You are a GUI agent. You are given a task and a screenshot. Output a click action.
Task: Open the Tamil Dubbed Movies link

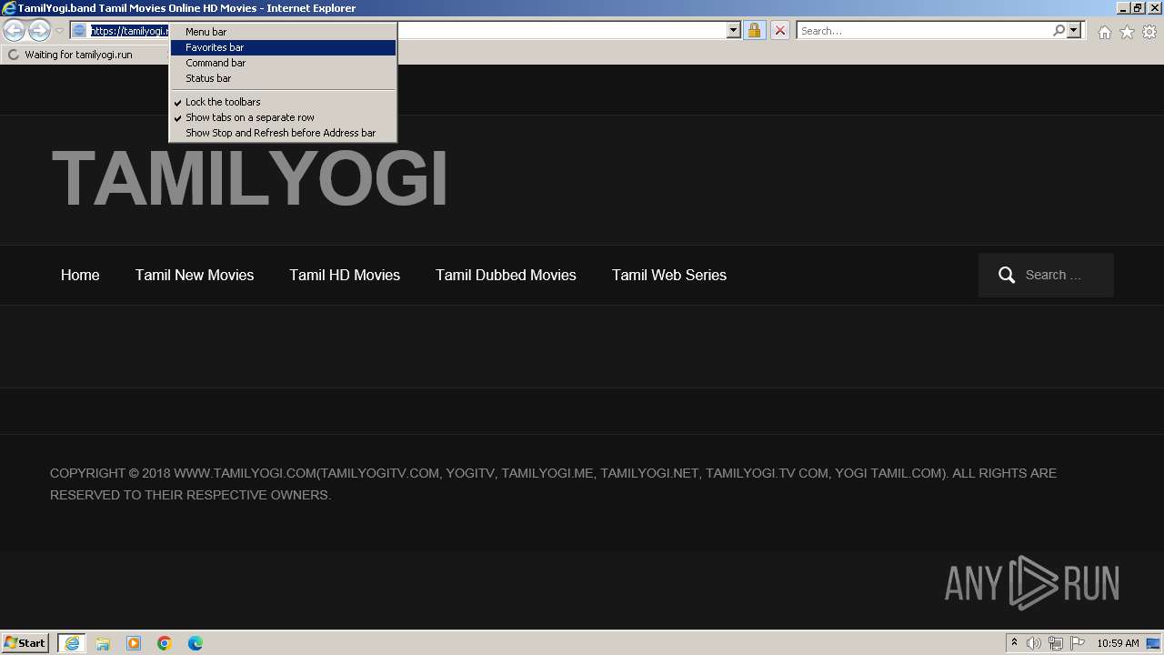coord(506,275)
